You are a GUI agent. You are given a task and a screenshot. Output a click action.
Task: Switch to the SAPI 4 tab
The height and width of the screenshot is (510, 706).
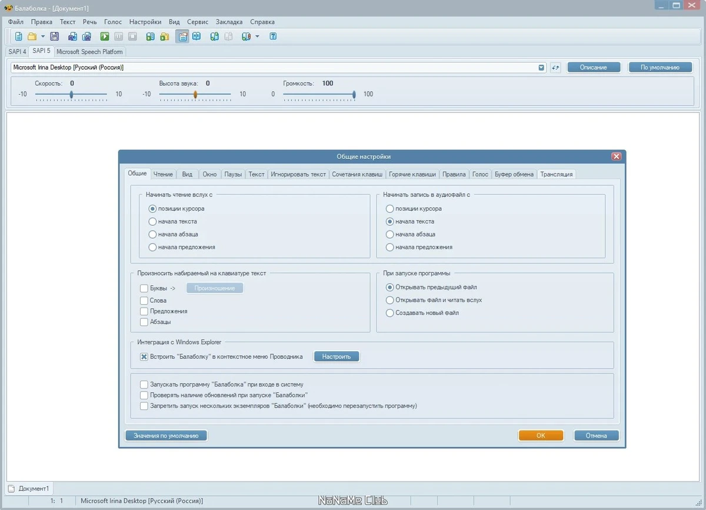pos(18,52)
